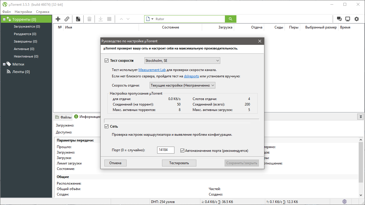Click the µTorrent logo in title bar
The width and height of the screenshot is (365, 205).
click(5, 4)
